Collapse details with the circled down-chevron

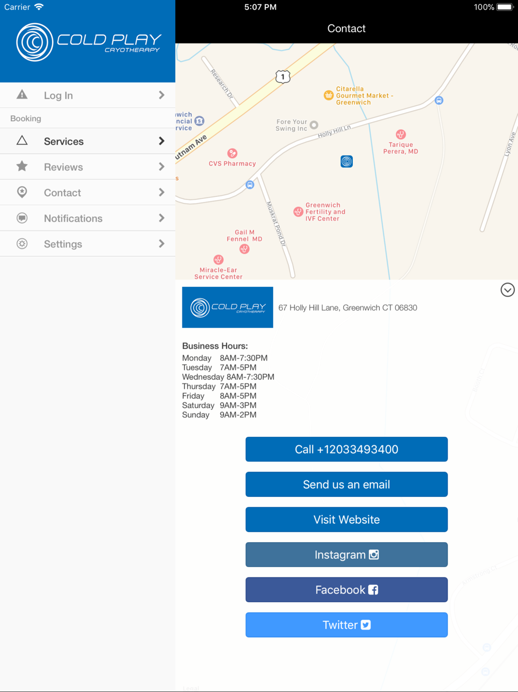click(508, 290)
